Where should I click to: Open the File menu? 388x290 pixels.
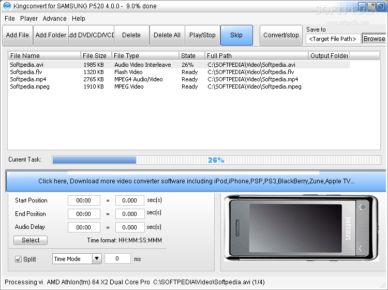tap(10, 19)
